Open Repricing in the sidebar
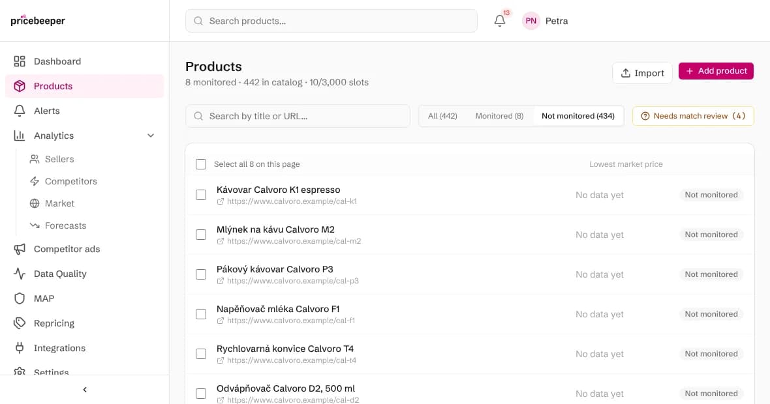 (x=84, y=323)
